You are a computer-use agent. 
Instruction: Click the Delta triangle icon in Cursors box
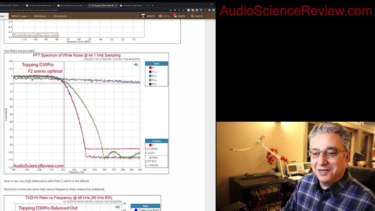[x=150, y=157]
